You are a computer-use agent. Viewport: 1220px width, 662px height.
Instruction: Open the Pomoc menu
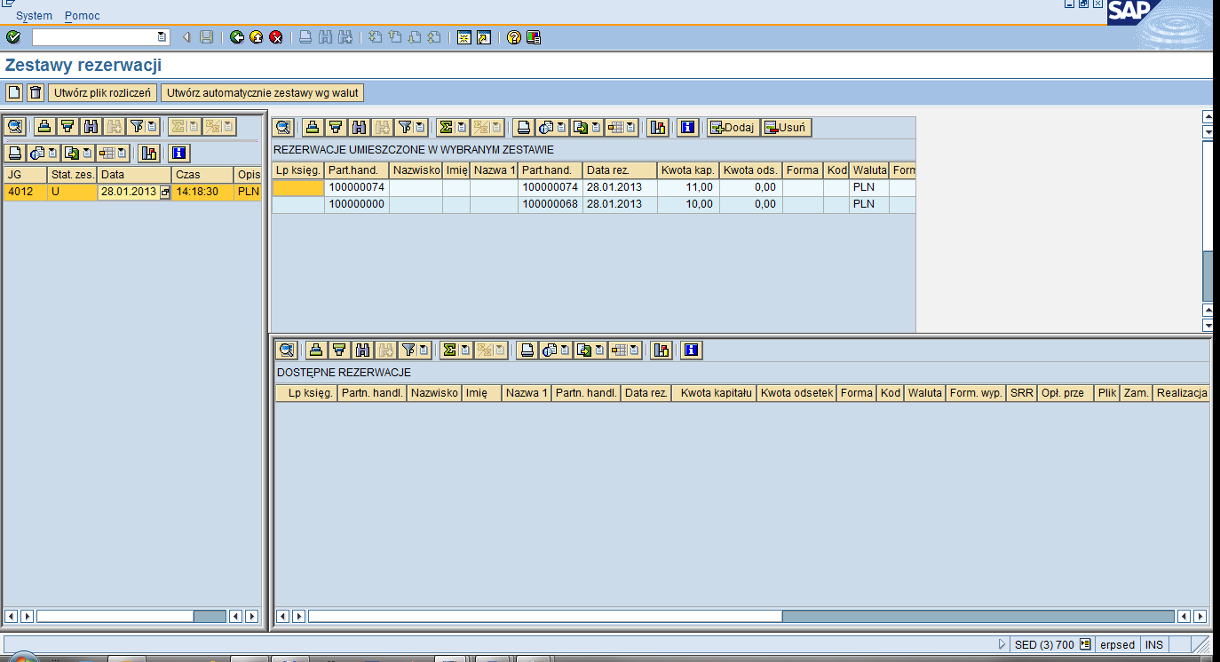pos(83,16)
